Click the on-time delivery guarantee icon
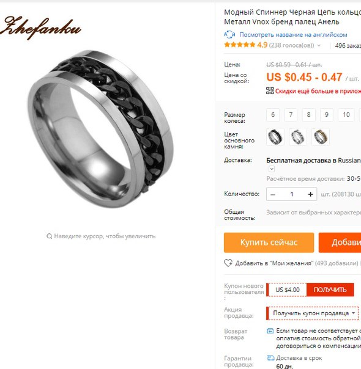The image size is (361, 369). (x=270, y=358)
